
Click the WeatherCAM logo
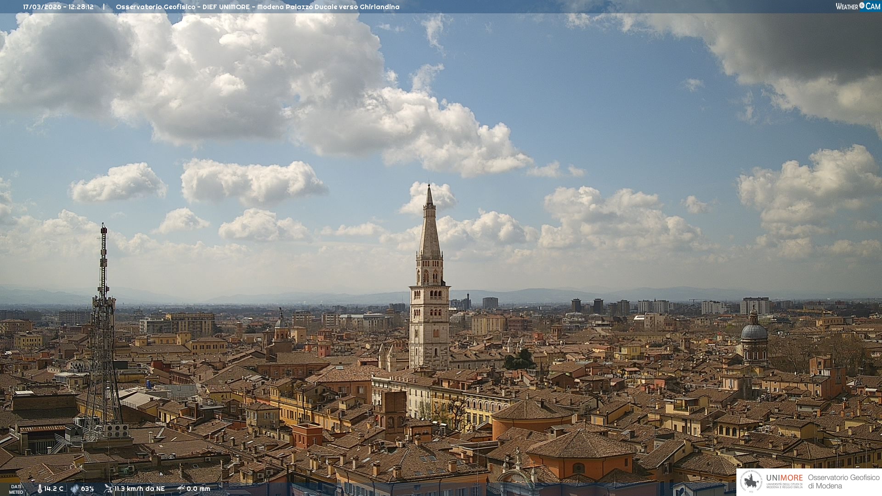click(858, 6)
